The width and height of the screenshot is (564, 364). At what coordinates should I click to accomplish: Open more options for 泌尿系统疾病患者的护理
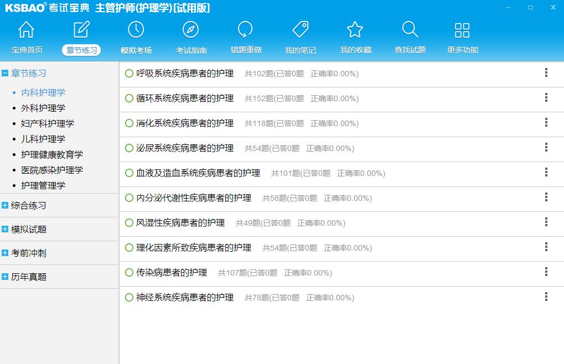pyautogui.click(x=546, y=147)
